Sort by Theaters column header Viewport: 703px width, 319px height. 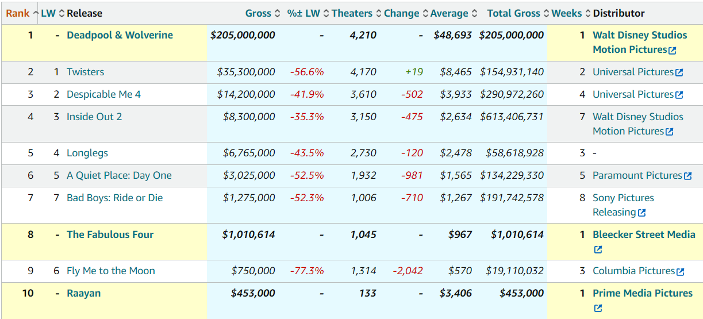pos(352,13)
